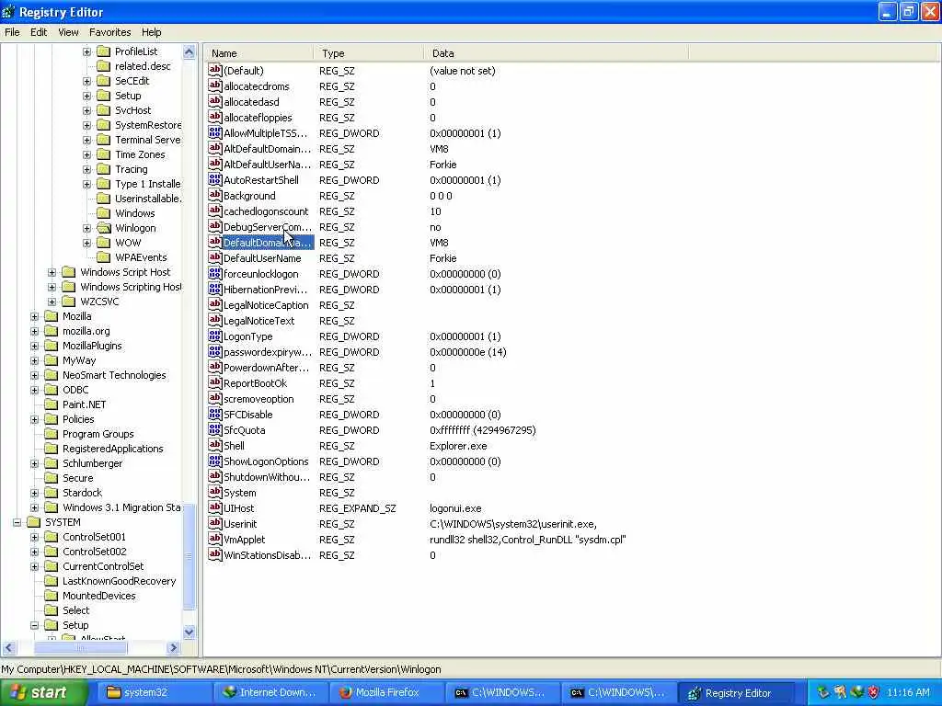The width and height of the screenshot is (942, 706).
Task: Expand the Windows Script Host key
Action: click(52, 272)
